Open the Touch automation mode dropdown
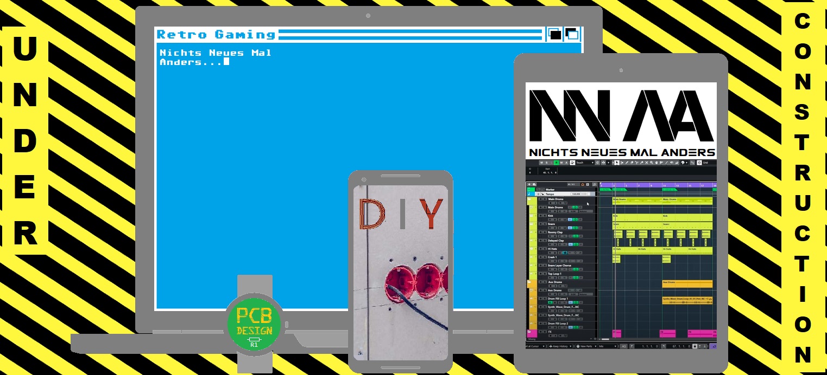The image size is (827, 375). coord(584,163)
